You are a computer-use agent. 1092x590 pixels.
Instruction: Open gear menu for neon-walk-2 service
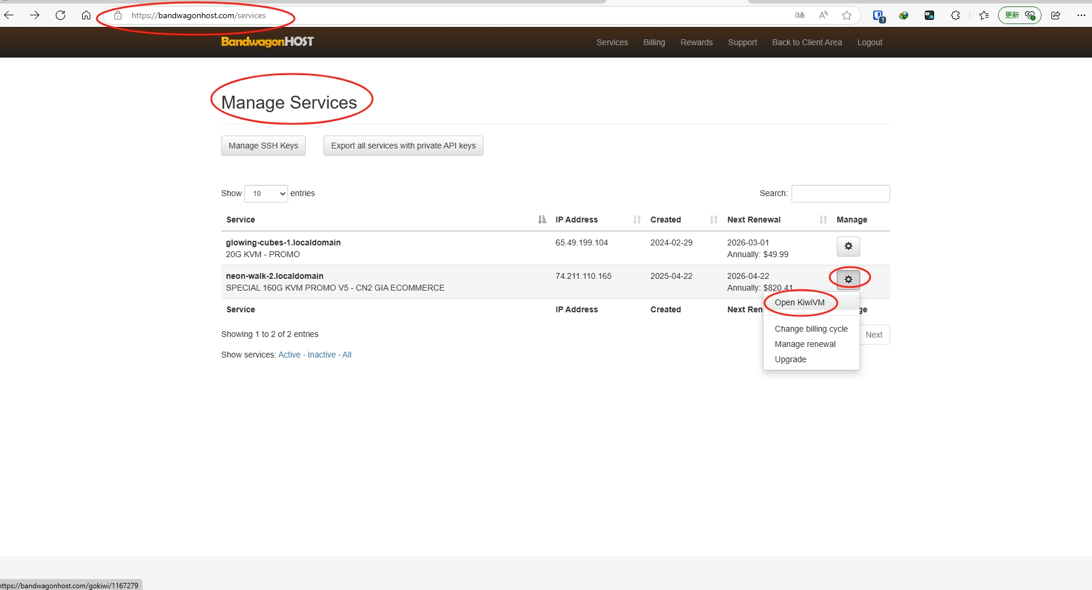[x=848, y=279]
